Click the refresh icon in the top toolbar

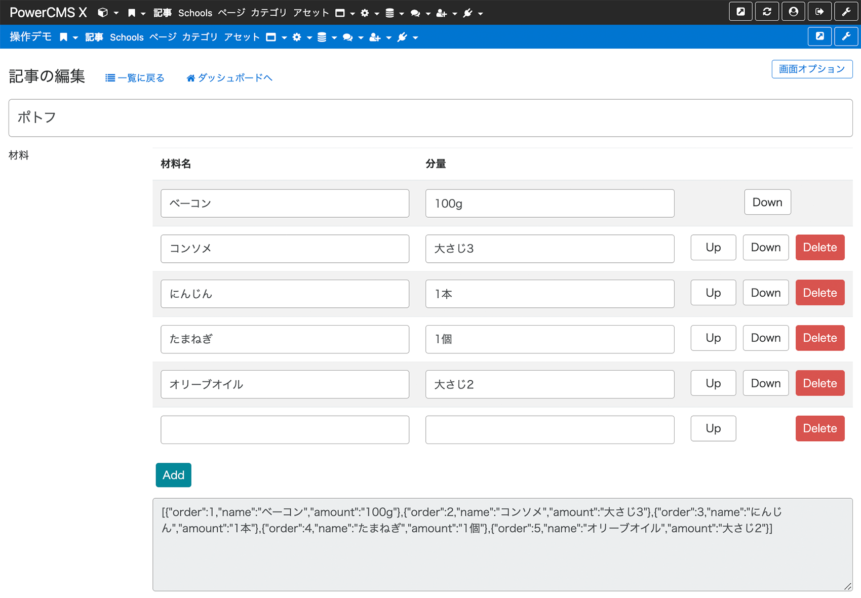pos(767,11)
